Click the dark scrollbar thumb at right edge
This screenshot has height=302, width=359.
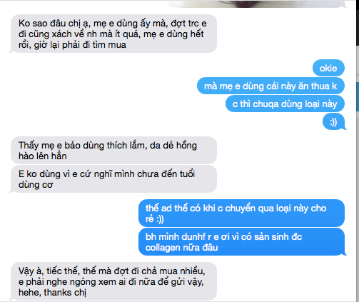(x=357, y=23)
